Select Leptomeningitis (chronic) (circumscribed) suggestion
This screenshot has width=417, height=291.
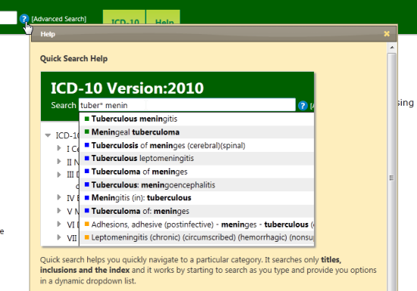click(x=196, y=237)
